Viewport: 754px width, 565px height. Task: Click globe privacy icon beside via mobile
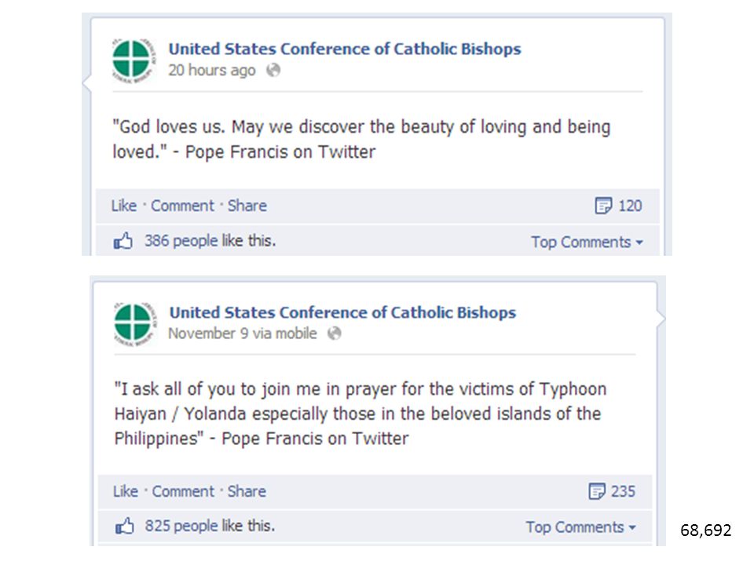coord(335,333)
